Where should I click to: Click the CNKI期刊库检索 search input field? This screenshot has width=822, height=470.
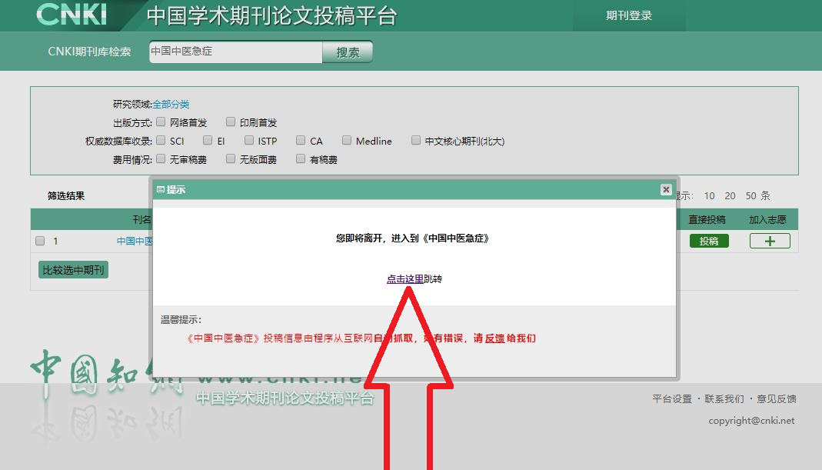point(235,52)
